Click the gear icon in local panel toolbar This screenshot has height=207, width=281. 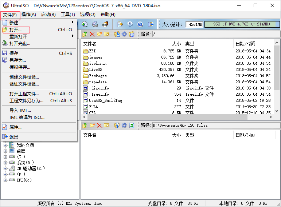pyautogui.click(x=124, y=126)
